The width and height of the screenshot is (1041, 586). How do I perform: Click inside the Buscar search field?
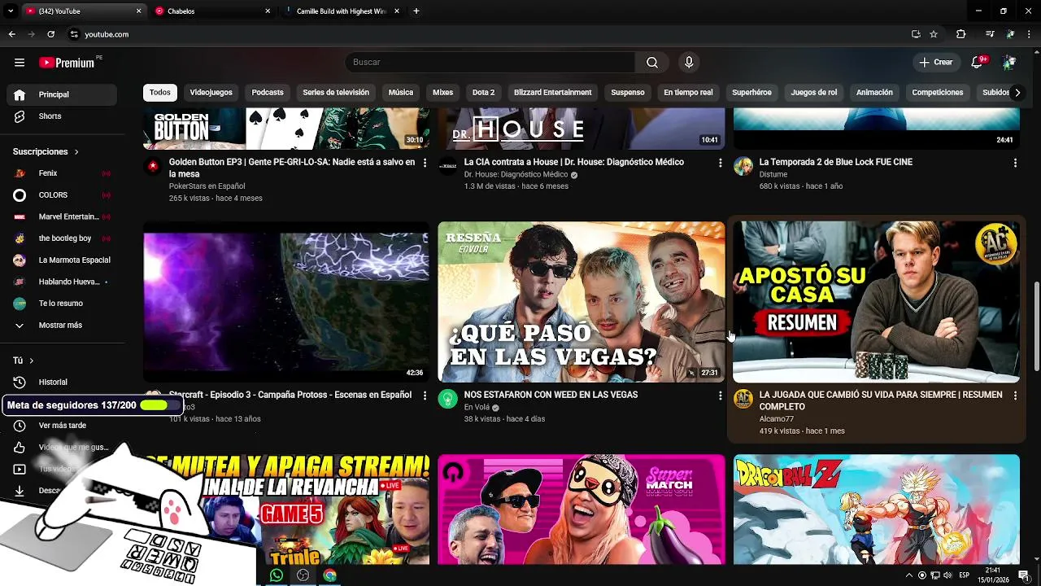(490, 63)
